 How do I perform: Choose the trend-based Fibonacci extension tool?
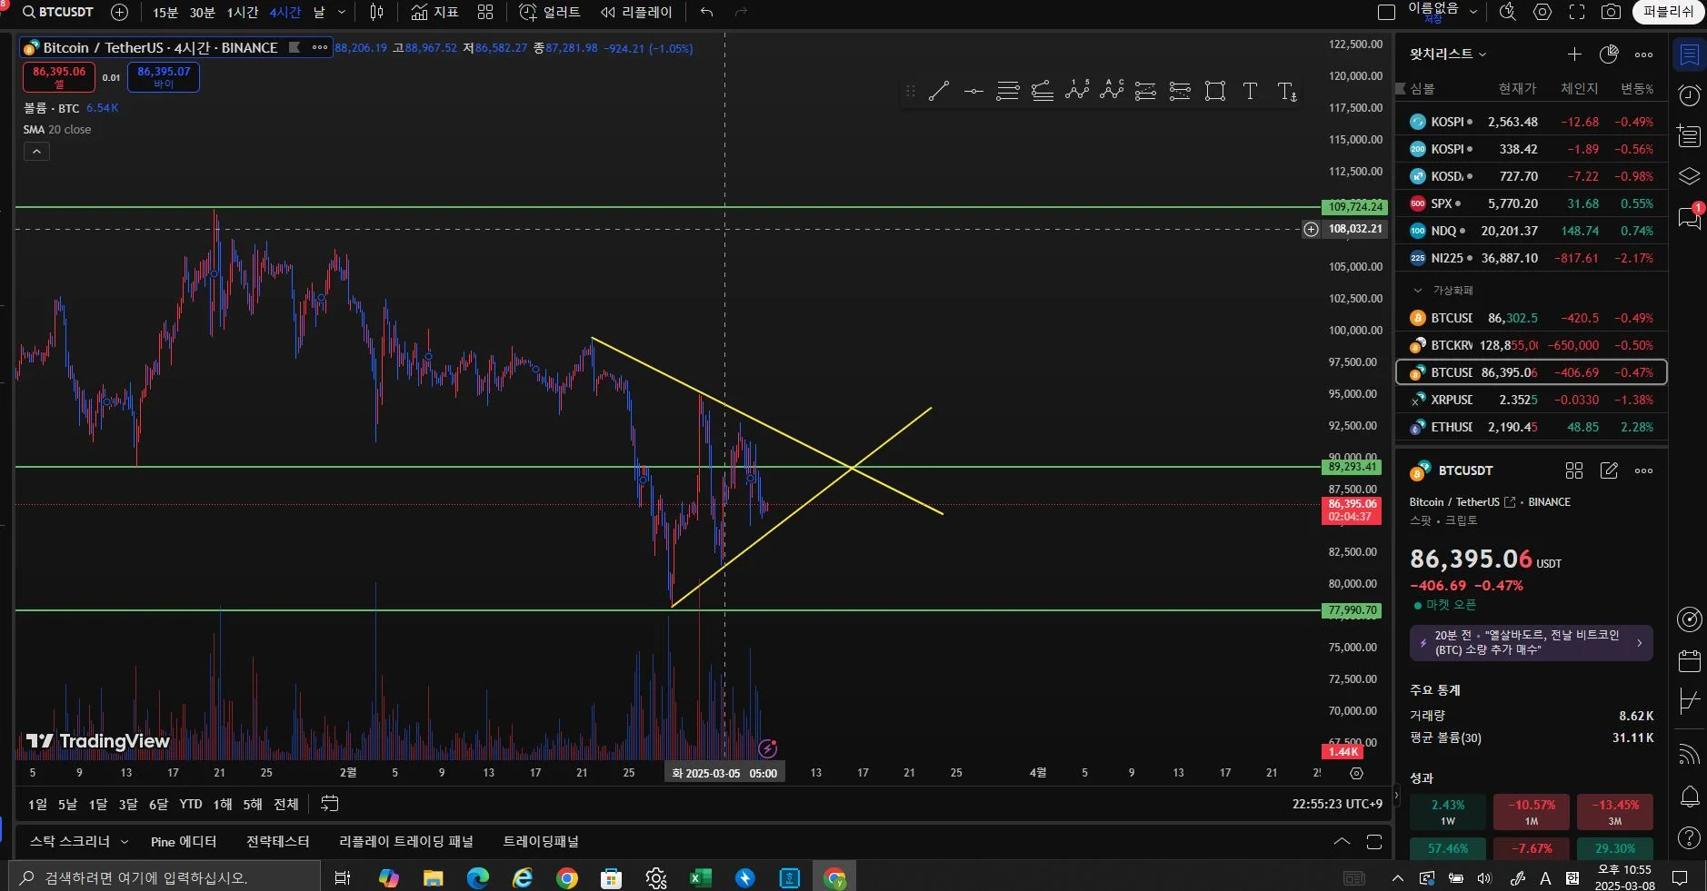(x=1043, y=91)
